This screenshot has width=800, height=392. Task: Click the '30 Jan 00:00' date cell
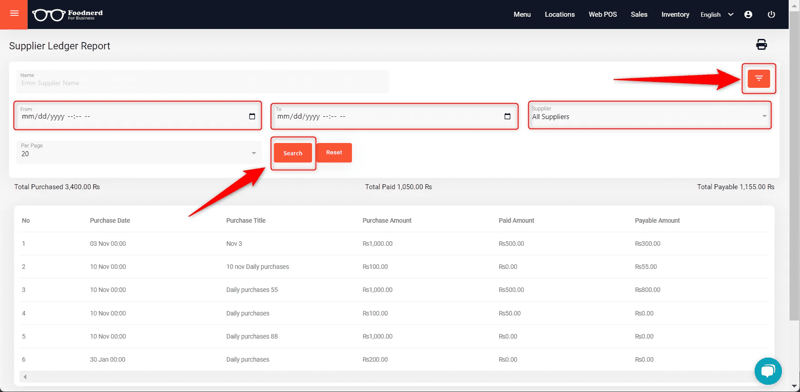(x=107, y=359)
